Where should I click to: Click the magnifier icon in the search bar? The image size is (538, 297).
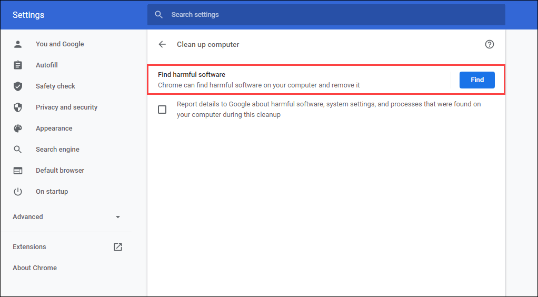point(159,15)
